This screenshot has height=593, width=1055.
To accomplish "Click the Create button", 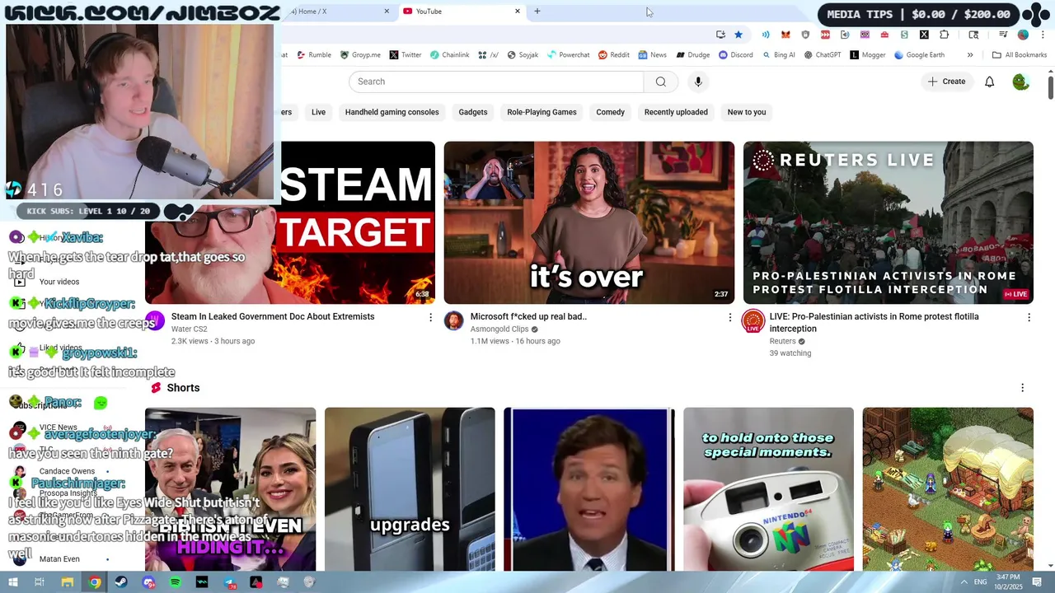I will 946,82.
